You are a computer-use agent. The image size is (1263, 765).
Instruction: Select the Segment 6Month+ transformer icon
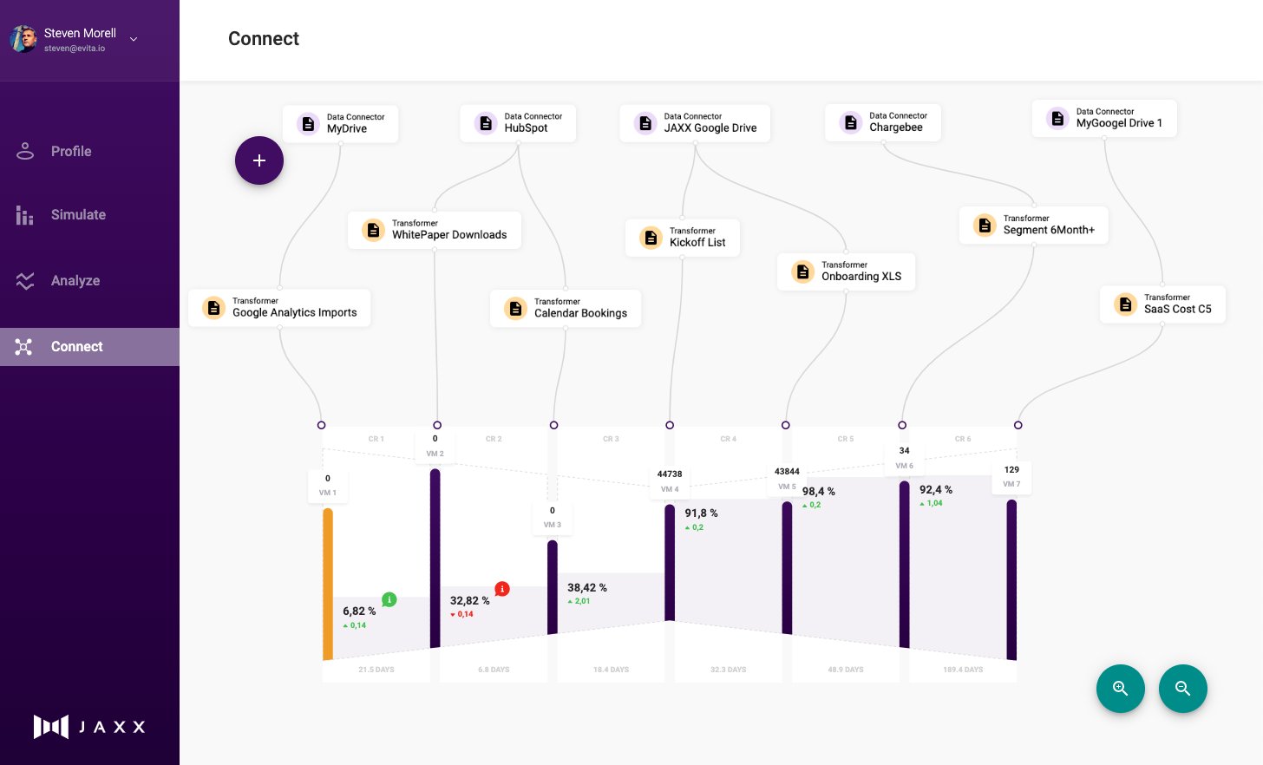click(985, 225)
